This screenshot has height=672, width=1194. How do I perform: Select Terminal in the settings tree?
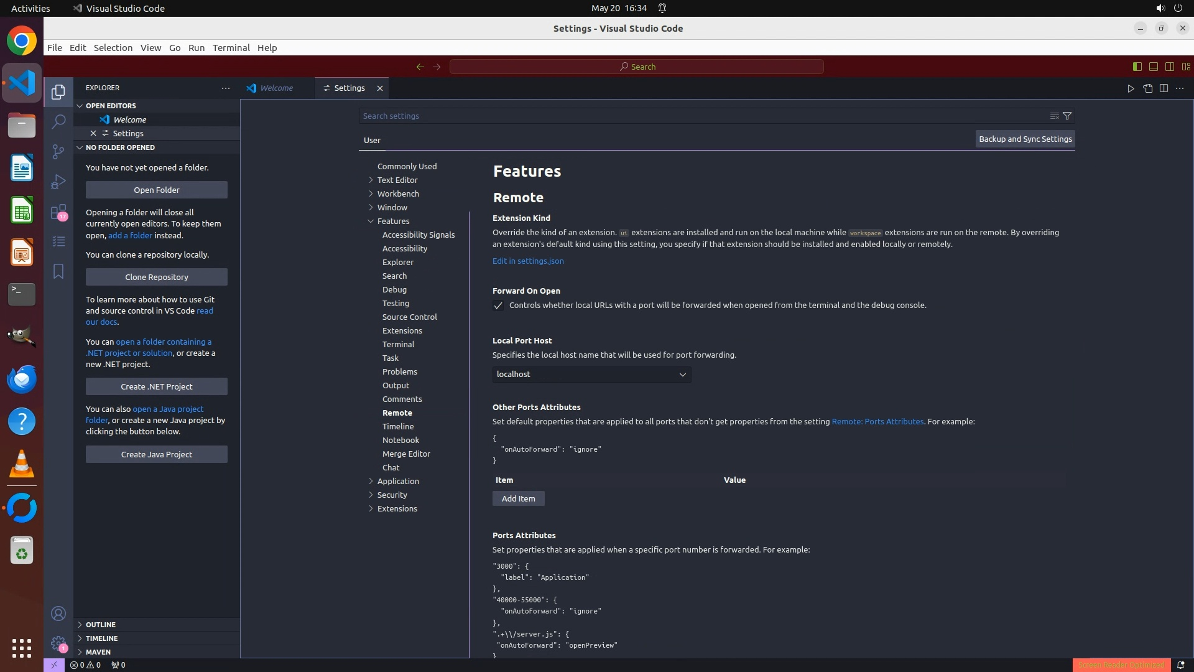pos(398,344)
